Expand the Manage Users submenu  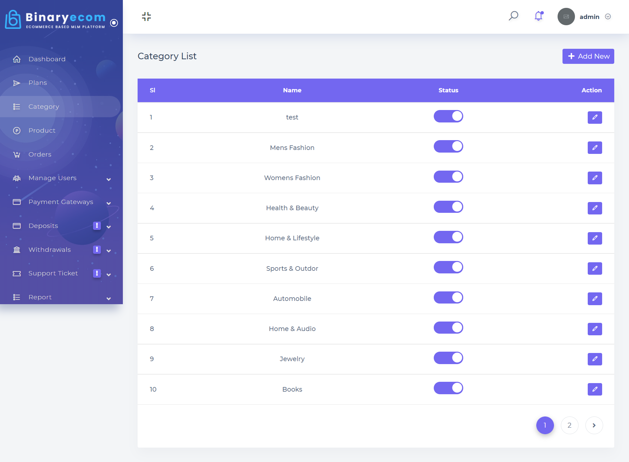pyautogui.click(x=109, y=179)
